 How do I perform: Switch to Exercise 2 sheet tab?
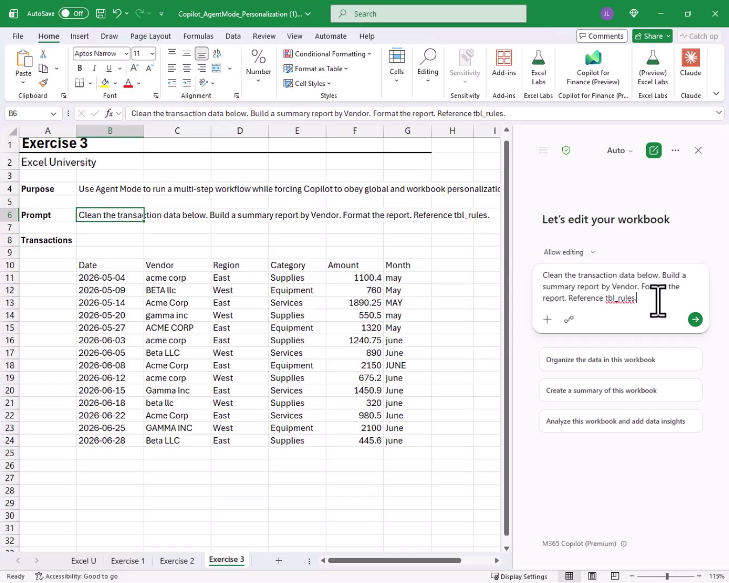pyautogui.click(x=177, y=561)
